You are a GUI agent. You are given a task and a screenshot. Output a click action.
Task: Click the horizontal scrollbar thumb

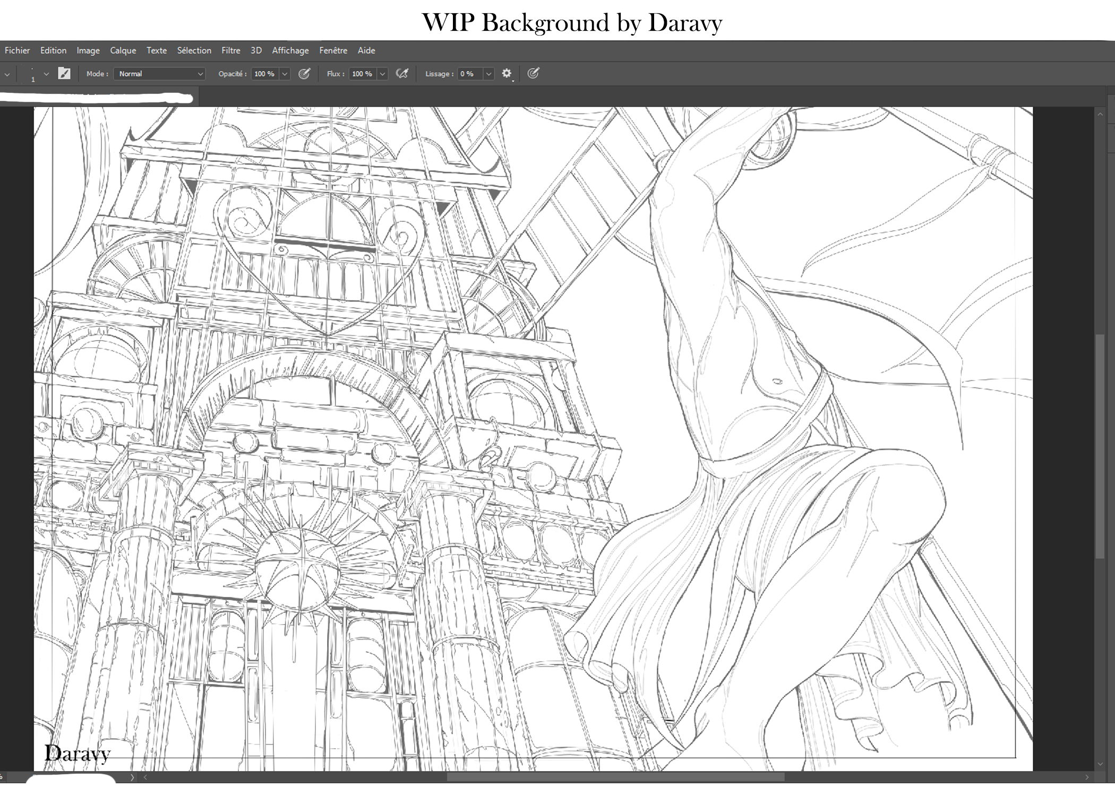[615, 777]
